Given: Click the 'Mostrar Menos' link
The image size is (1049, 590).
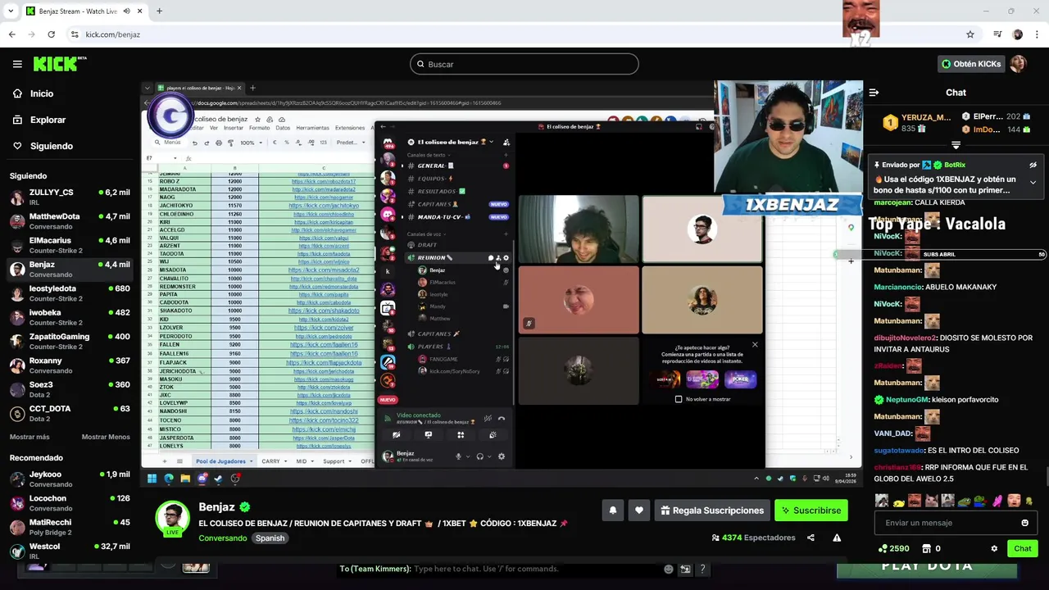Looking at the screenshot, I should coord(106,437).
